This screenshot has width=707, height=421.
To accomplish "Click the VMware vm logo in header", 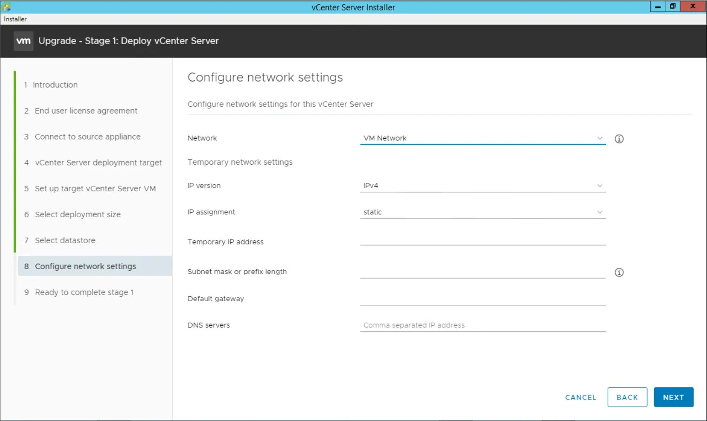I will (x=24, y=41).
